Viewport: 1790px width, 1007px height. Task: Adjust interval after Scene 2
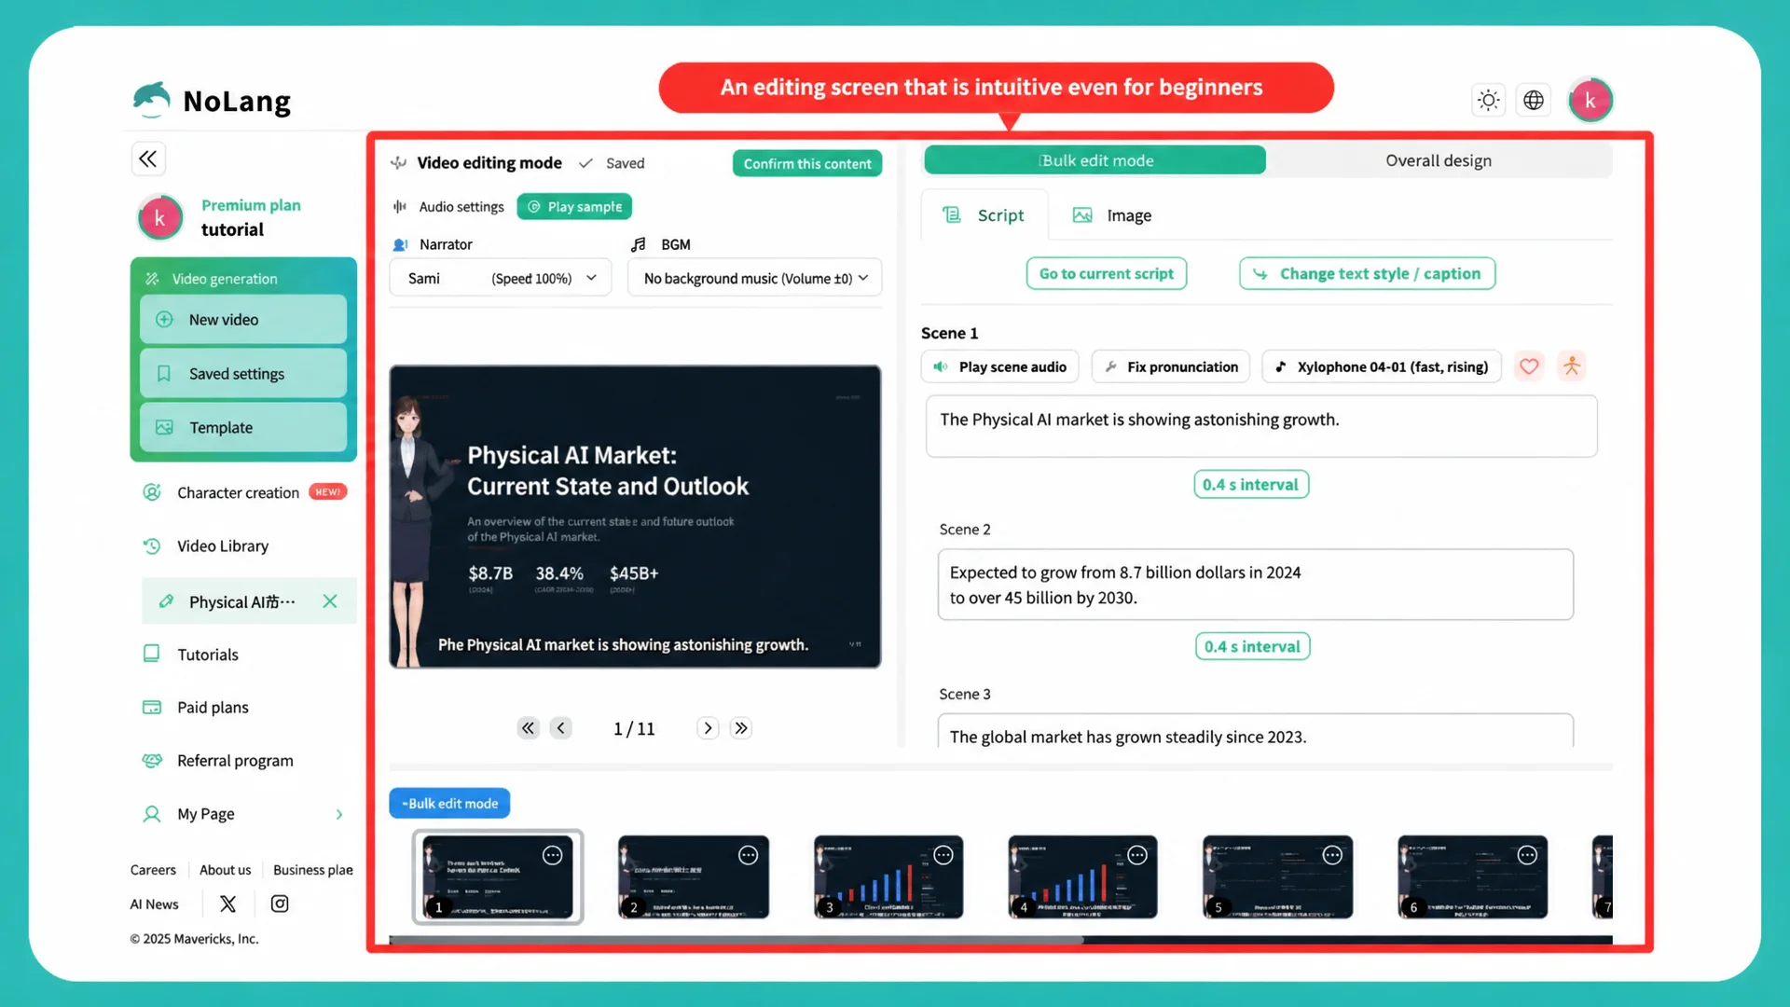[1253, 647]
